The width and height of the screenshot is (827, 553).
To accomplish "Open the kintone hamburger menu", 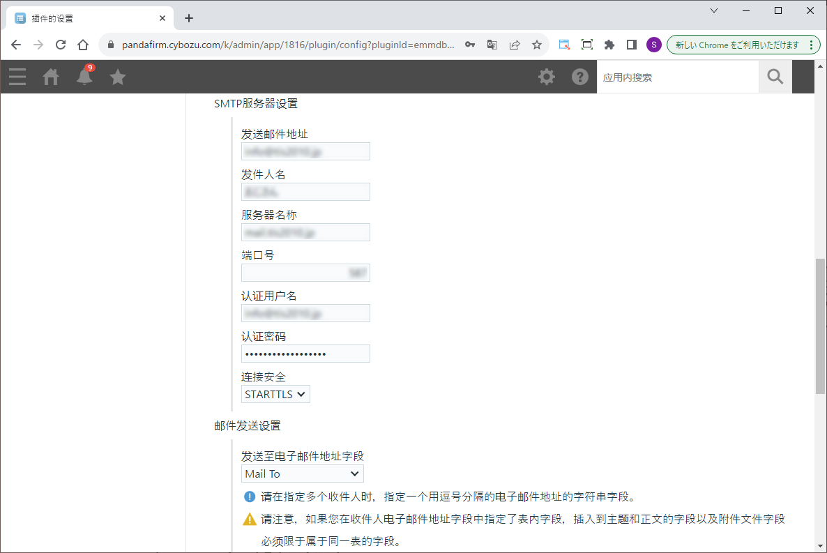I will 17,77.
